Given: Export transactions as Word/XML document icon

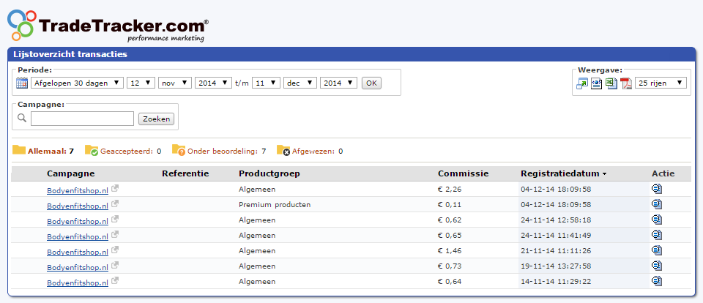Looking at the screenshot, I should [596, 83].
